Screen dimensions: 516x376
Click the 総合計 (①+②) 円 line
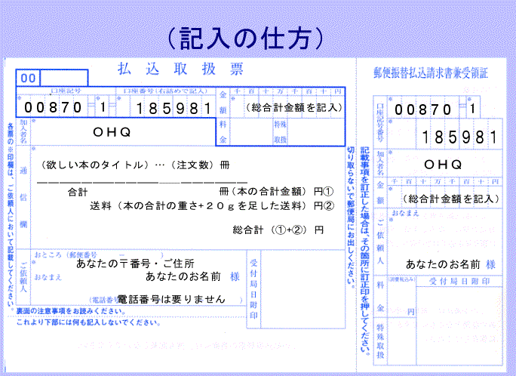tap(278, 230)
